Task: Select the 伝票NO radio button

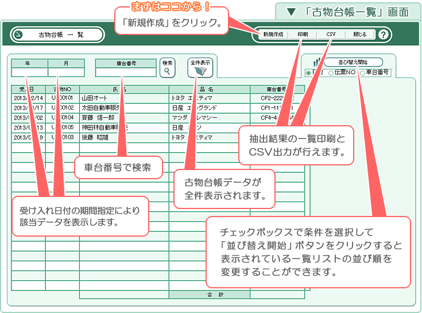Action: coord(331,73)
